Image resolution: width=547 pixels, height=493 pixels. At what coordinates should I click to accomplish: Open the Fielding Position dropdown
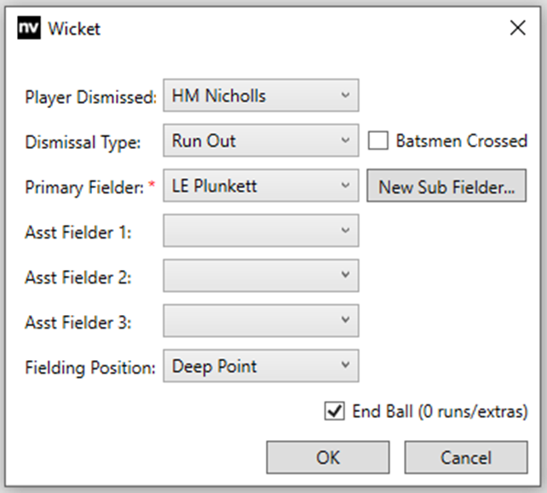point(345,366)
